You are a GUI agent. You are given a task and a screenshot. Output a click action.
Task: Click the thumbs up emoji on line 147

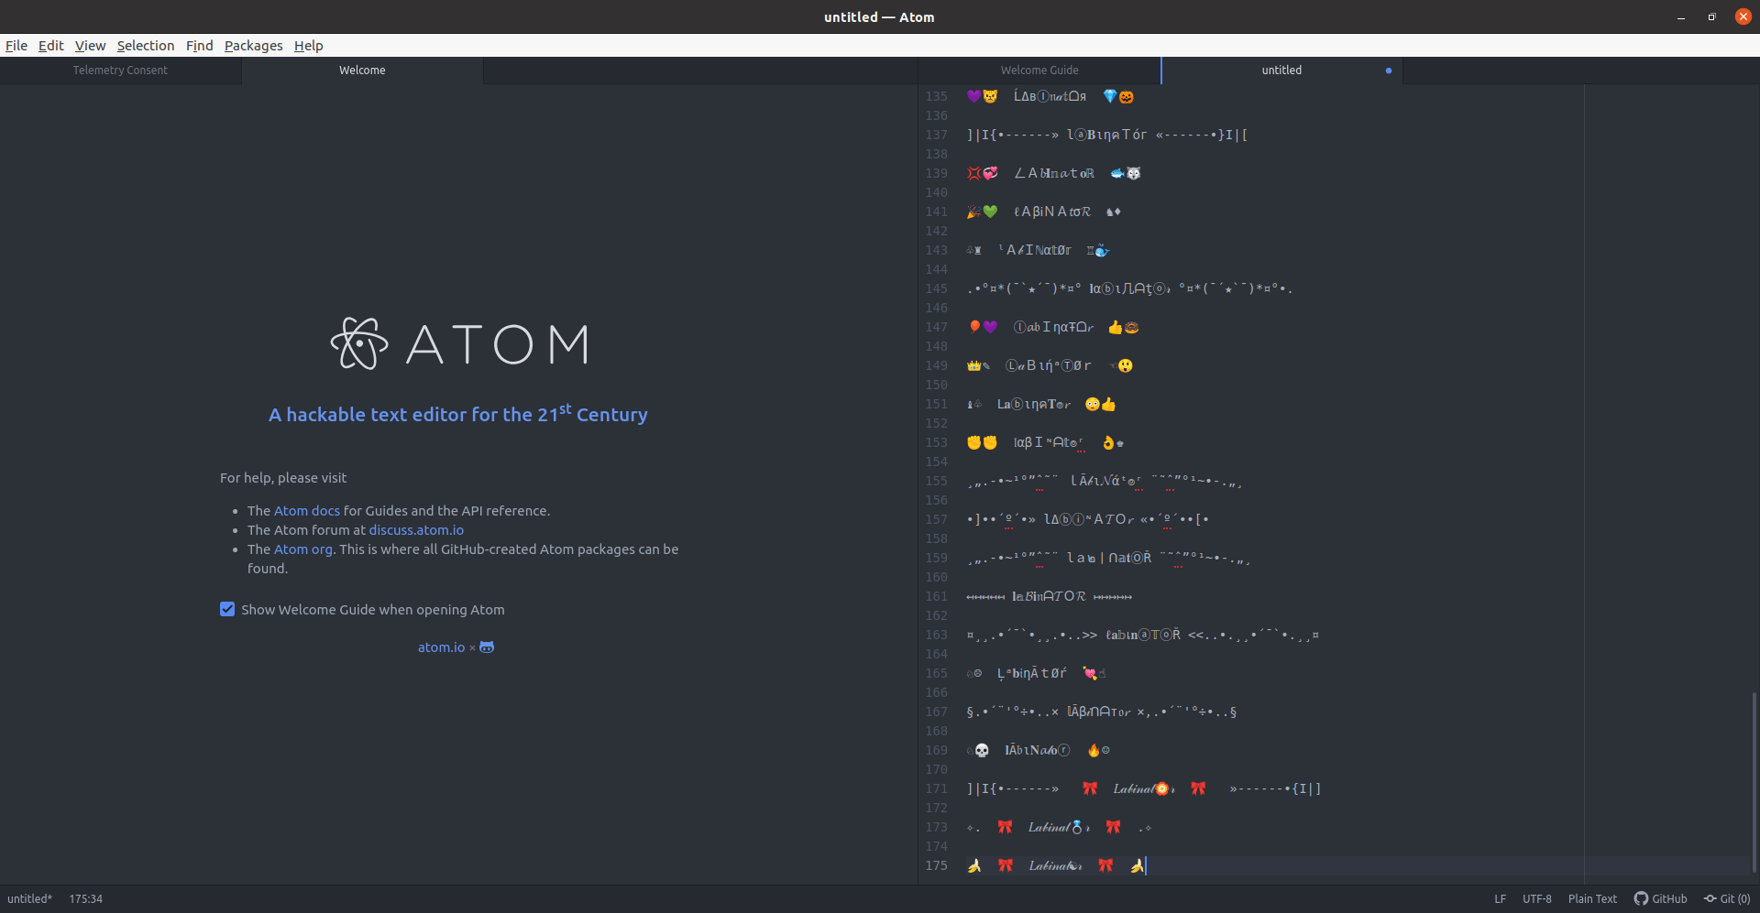coord(1116,327)
